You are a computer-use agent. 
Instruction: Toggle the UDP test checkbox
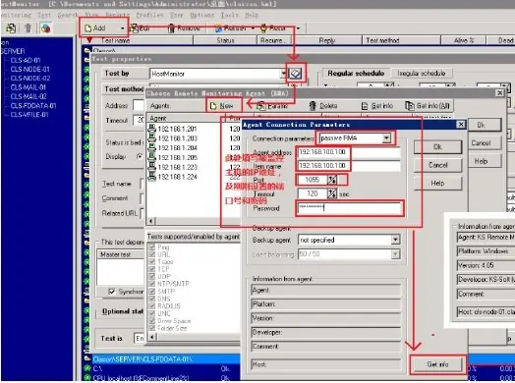(x=151, y=276)
